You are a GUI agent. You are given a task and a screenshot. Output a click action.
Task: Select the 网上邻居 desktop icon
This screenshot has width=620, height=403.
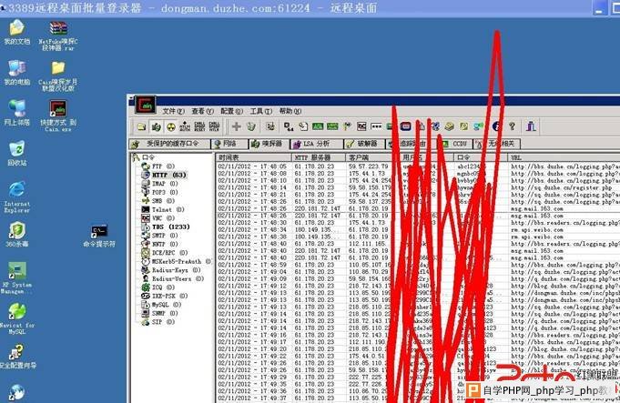[17, 113]
